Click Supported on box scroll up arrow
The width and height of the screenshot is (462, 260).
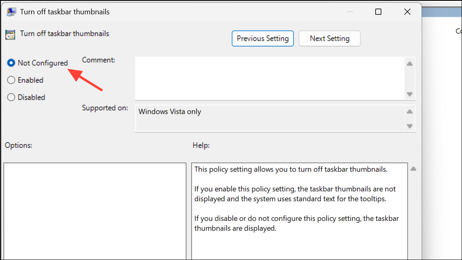[410, 112]
